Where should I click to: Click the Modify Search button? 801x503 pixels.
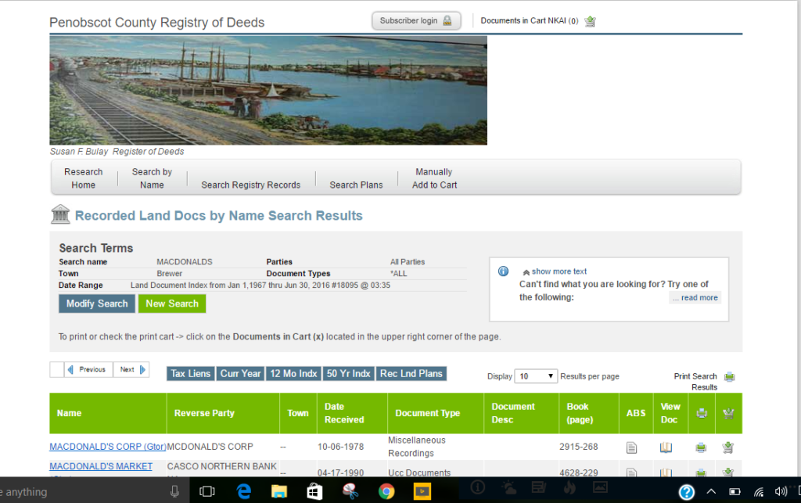[x=96, y=304]
